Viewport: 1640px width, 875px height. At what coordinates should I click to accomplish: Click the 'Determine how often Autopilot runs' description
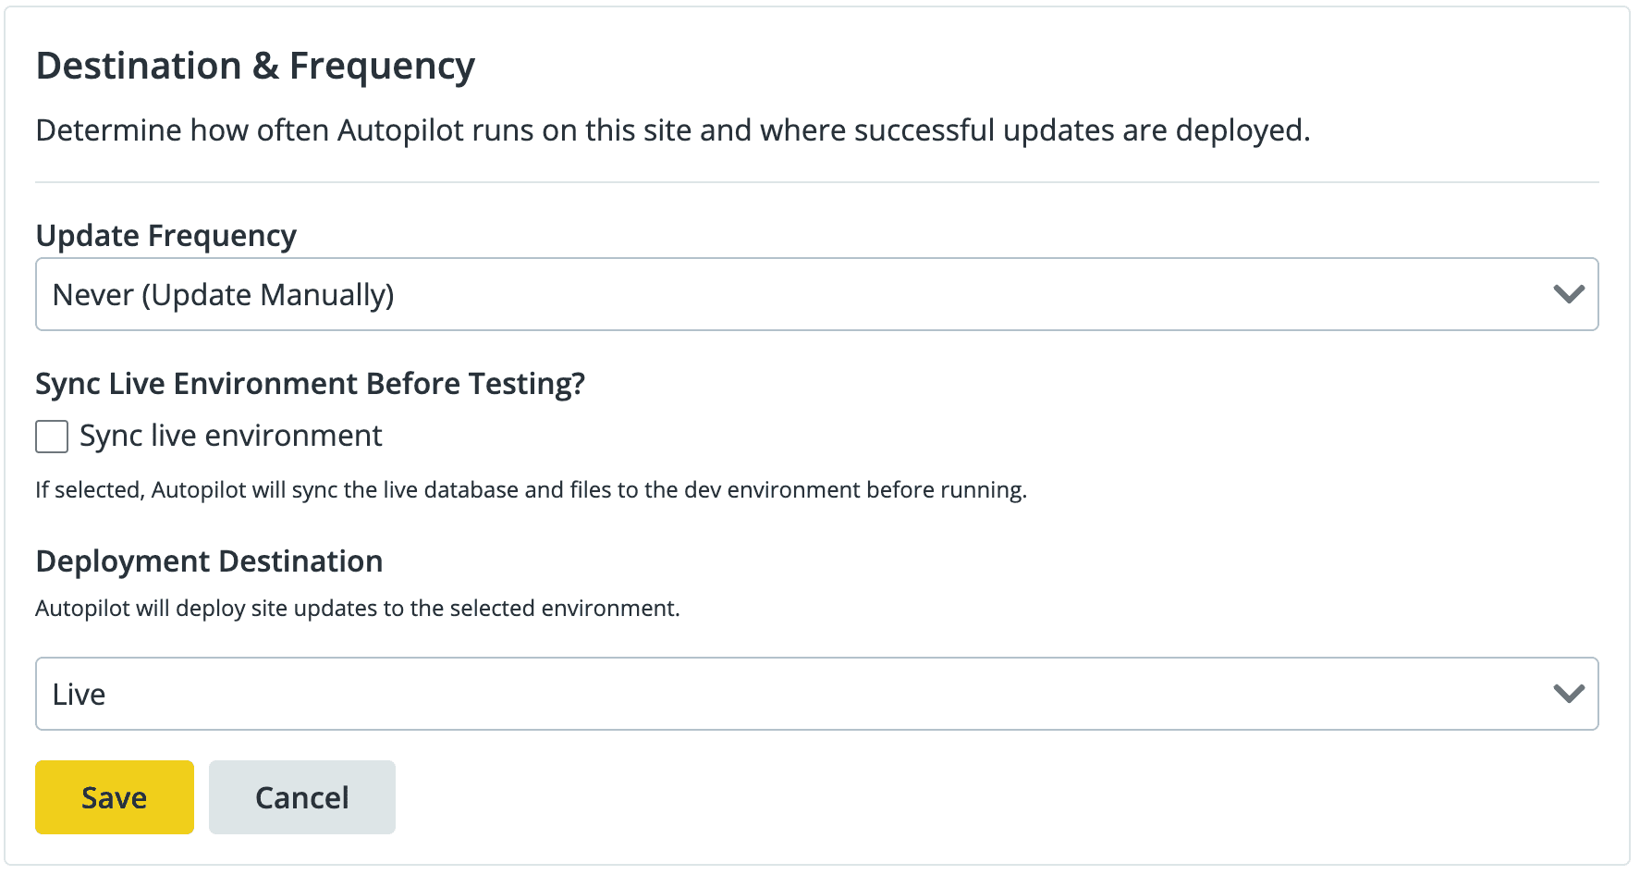click(673, 130)
